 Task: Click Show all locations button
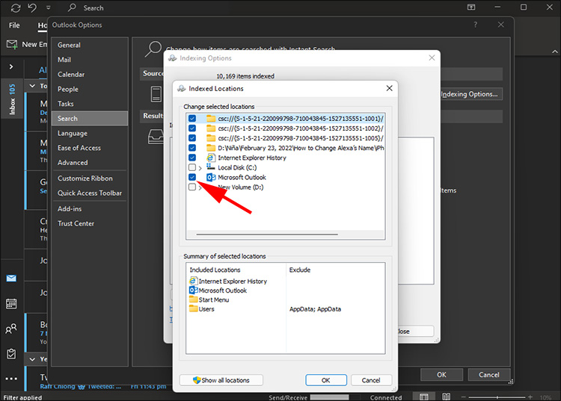pos(221,380)
